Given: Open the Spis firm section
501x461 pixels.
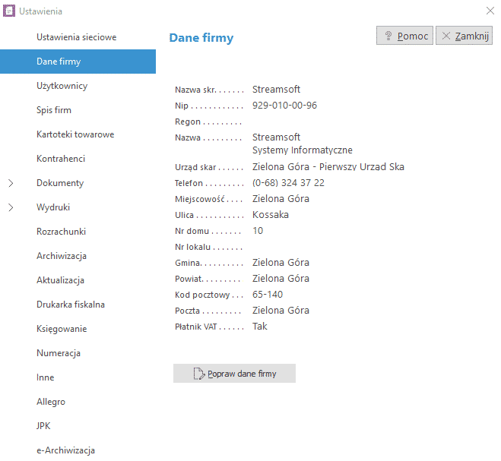Looking at the screenshot, I should click(x=54, y=110).
